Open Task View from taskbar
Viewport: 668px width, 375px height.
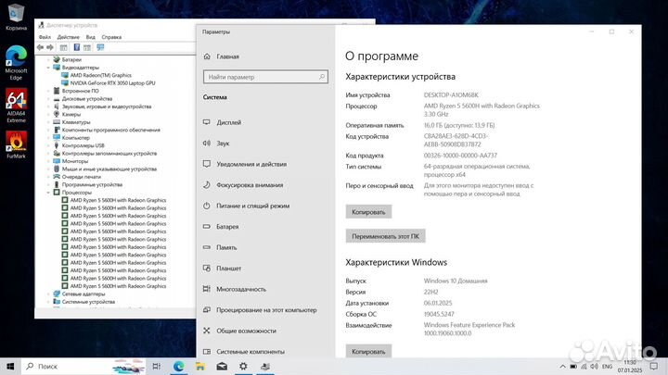coord(157,366)
